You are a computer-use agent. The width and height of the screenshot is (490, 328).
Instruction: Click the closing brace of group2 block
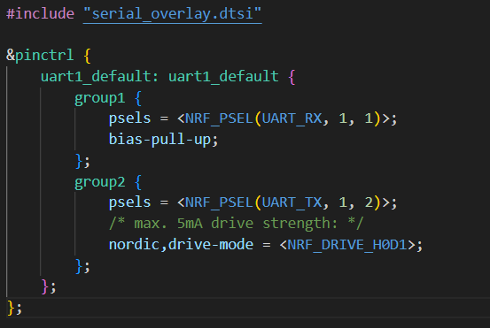point(79,266)
